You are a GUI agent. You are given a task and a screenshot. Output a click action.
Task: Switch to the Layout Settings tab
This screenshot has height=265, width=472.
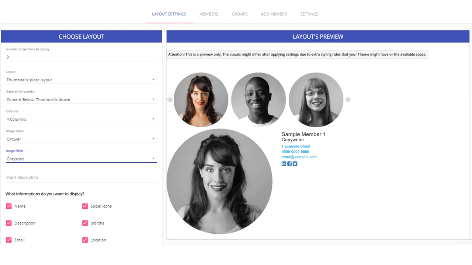tap(169, 14)
